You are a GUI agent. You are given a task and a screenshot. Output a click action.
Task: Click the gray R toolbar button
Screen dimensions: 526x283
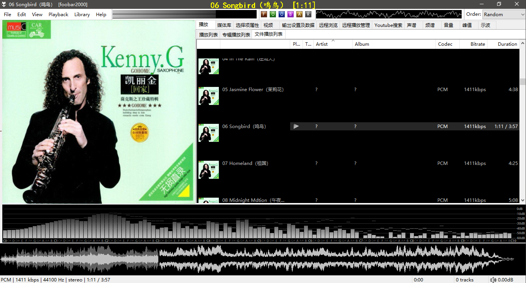tap(308, 14)
